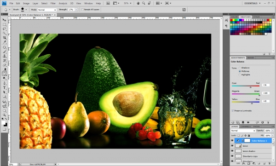The width and height of the screenshot is (276, 166).
Task: Select the Path Selection tool
Action: (x=4, y=92)
